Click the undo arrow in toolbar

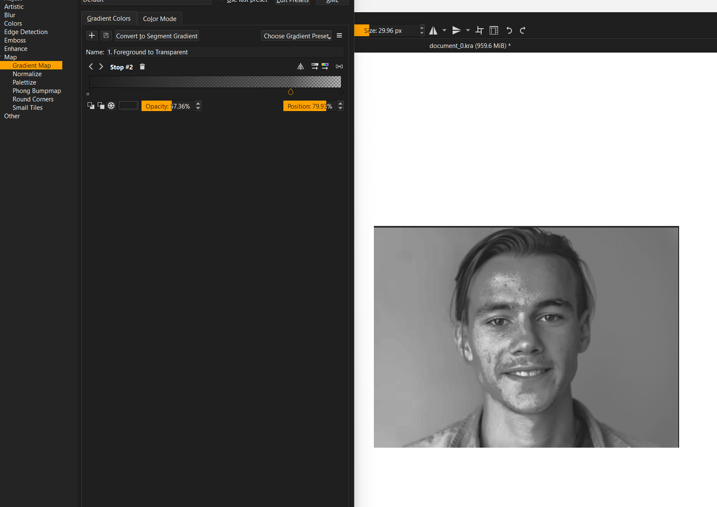[509, 30]
